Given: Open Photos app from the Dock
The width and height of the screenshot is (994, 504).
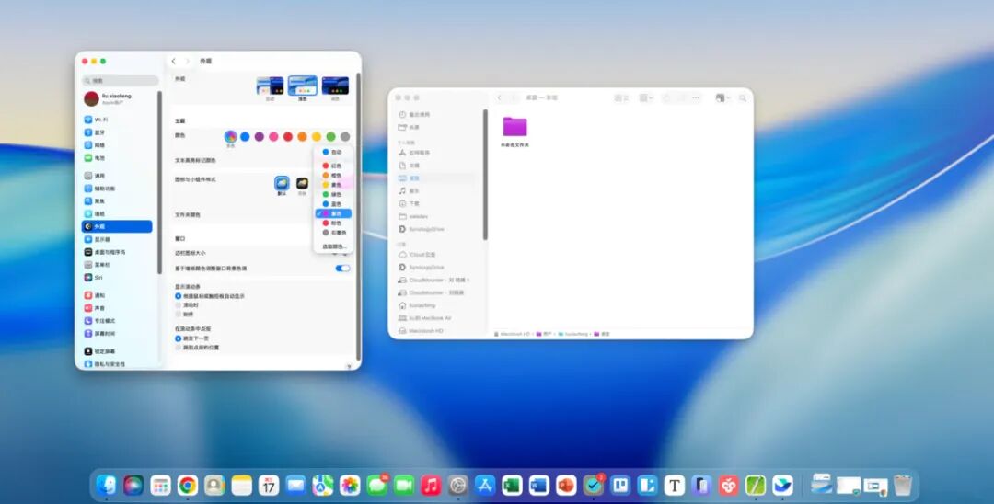Looking at the screenshot, I should click(x=350, y=486).
